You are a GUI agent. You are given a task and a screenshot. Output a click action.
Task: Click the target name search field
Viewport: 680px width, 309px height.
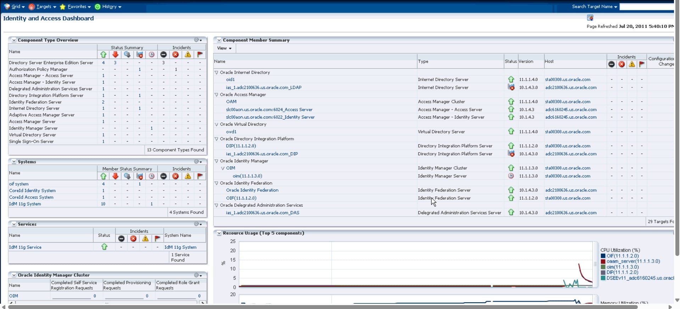[646, 6]
